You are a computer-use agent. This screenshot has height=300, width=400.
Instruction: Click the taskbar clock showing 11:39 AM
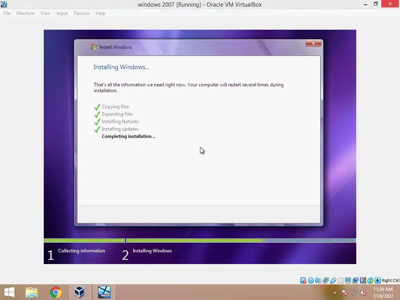(x=383, y=293)
